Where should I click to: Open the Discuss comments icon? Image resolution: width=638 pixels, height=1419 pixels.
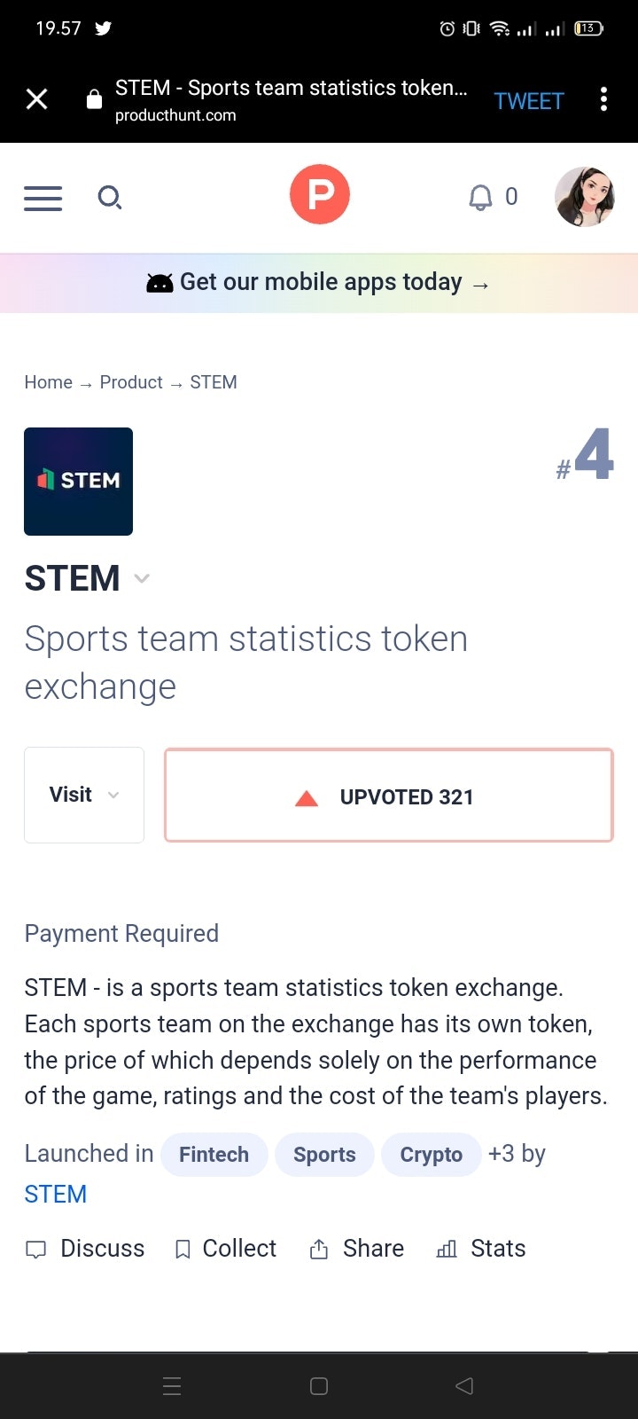(36, 1250)
